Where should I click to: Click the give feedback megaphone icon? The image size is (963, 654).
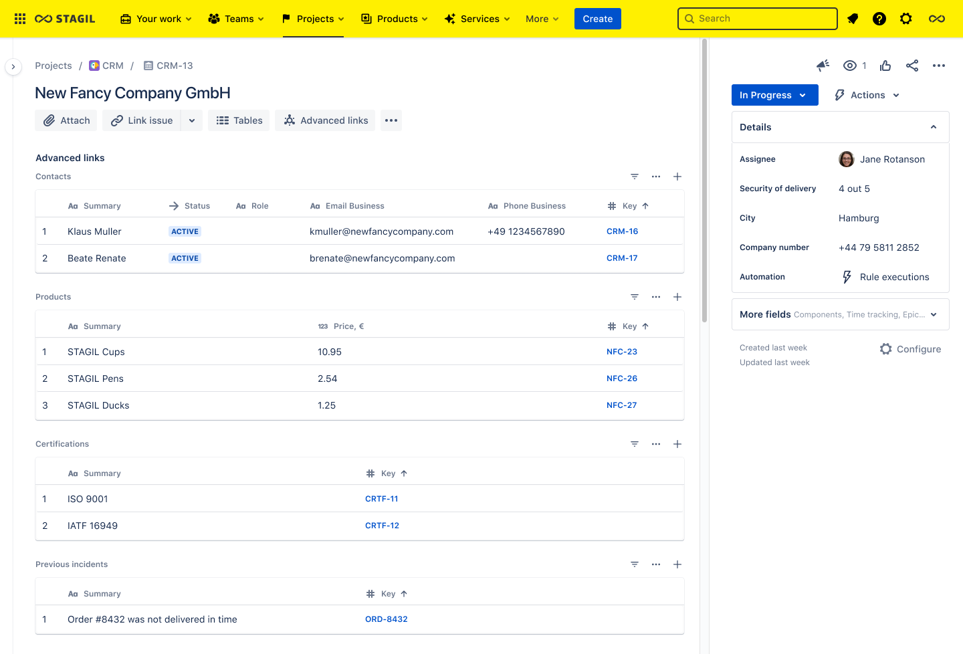(823, 66)
